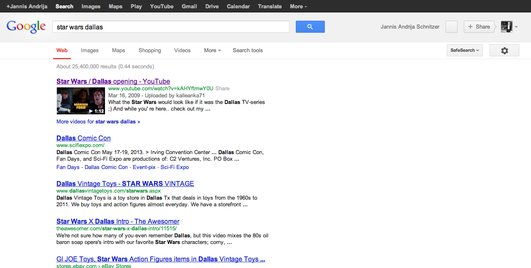Click the Google logo
This screenshot has width=531, height=268.
click(26, 27)
